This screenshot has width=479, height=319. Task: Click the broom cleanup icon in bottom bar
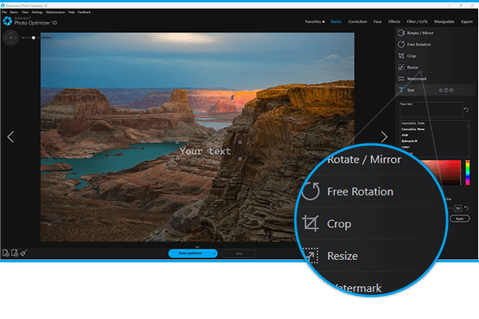pos(24,253)
